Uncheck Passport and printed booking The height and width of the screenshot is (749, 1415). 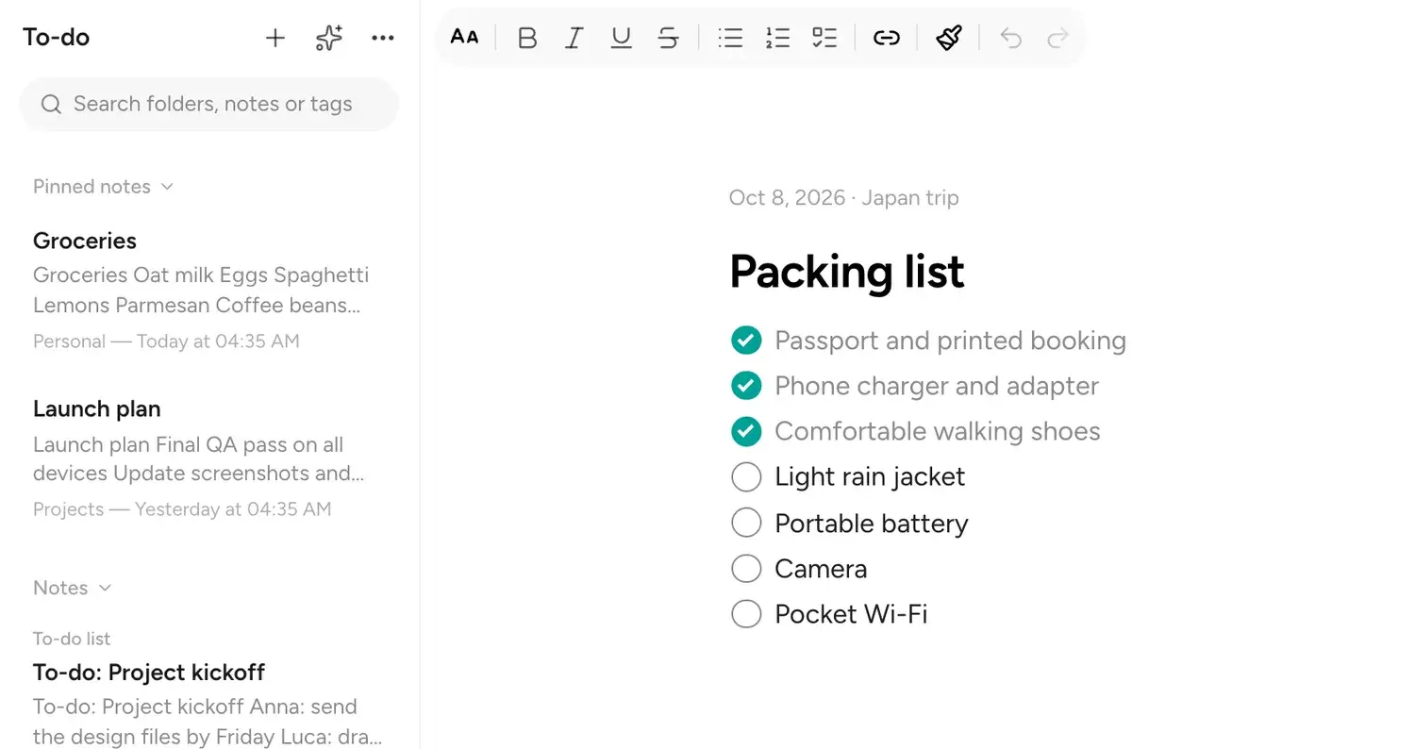point(746,341)
